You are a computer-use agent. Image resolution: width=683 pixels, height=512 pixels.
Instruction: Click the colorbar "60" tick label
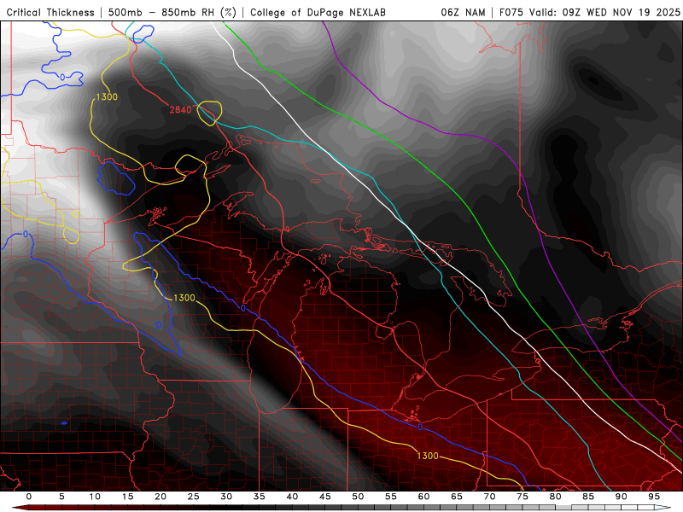coord(423,497)
